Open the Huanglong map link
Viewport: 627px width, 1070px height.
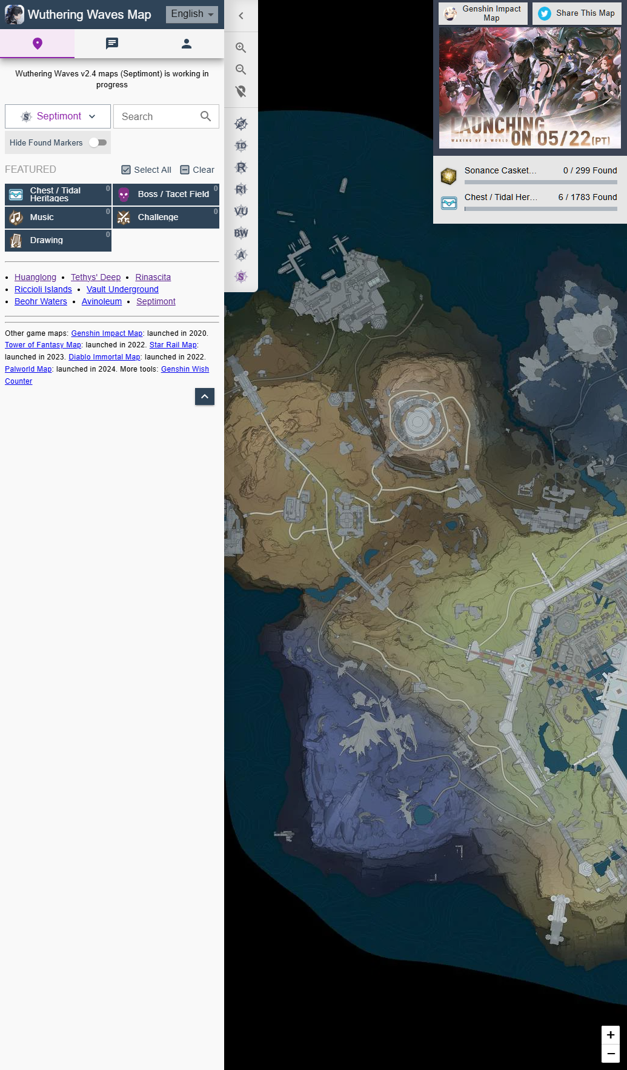pos(35,277)
